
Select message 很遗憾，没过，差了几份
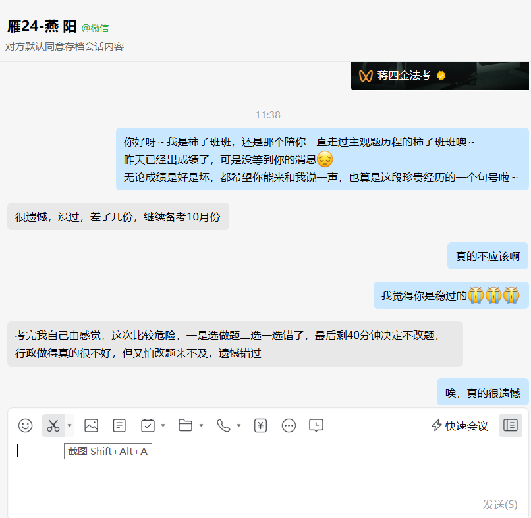[x=118, y=217]
